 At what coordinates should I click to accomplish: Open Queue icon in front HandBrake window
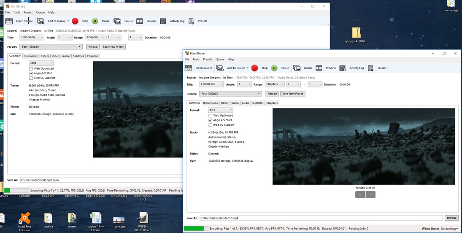[x=297, y=68]
